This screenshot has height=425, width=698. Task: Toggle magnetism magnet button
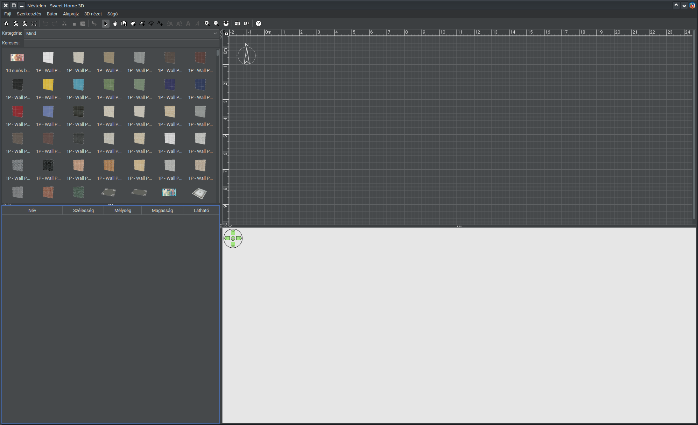(226, 23)
